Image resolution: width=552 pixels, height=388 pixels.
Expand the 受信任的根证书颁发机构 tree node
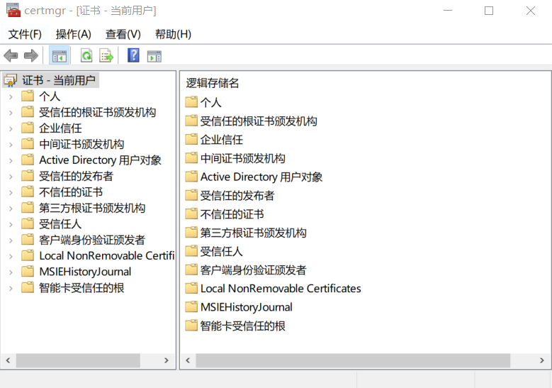click(x=11, y=112)
